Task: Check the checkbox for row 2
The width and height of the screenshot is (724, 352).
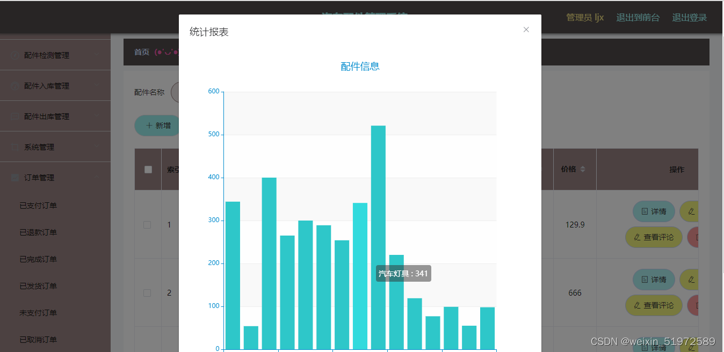Action: (147, 293)
